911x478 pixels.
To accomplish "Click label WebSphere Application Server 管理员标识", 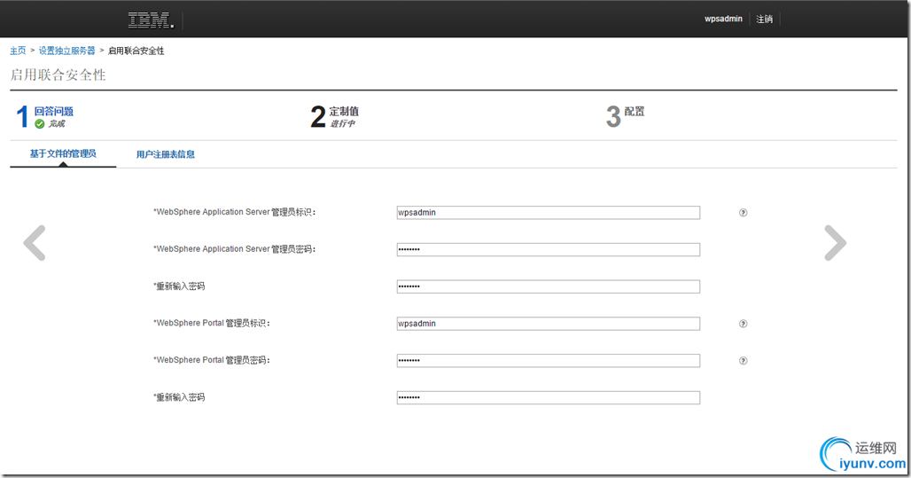I will point(234,212).
